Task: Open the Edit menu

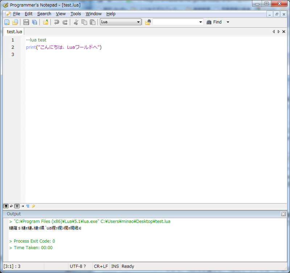Action: pos(29,14)
